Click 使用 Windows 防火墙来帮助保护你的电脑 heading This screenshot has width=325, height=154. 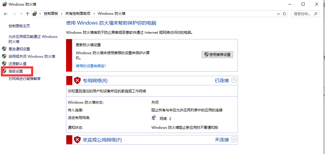(x=111, y=23)
